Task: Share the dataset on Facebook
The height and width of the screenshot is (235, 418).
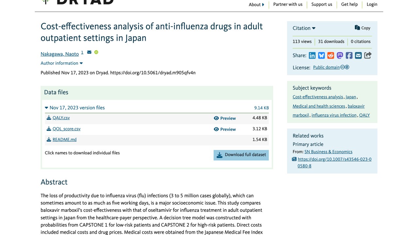Action: pos(349,55)
